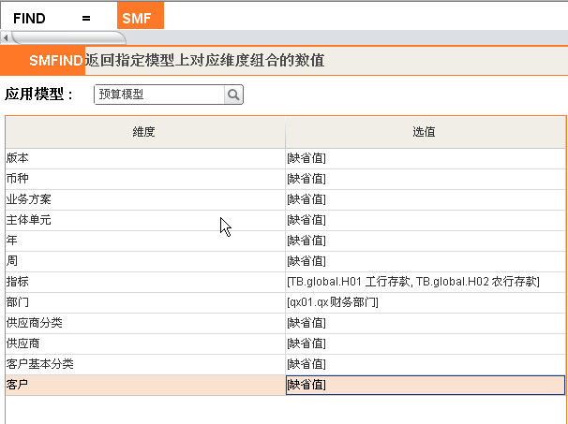Select the 供应商分类 dimension row
568x424 pixels.
[145, 324]
